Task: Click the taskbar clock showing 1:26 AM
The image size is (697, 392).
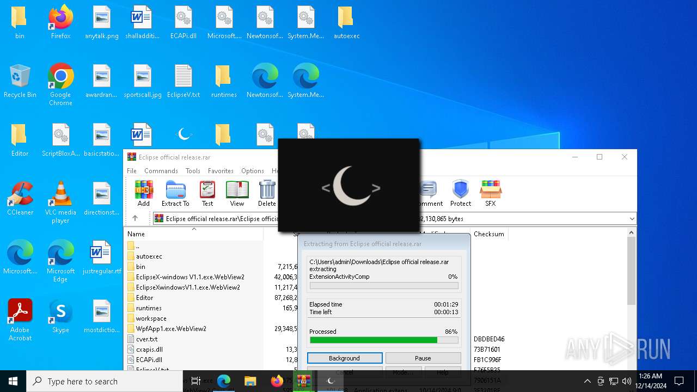Action: point(650,381)
